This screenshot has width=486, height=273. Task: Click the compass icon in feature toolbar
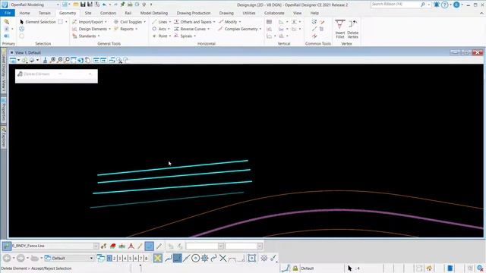(131, 246)
